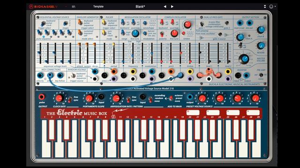This screenshot has height=168, width=300.
Task: Flip the gate 2 source switch
Action: (x=220, y=34)
